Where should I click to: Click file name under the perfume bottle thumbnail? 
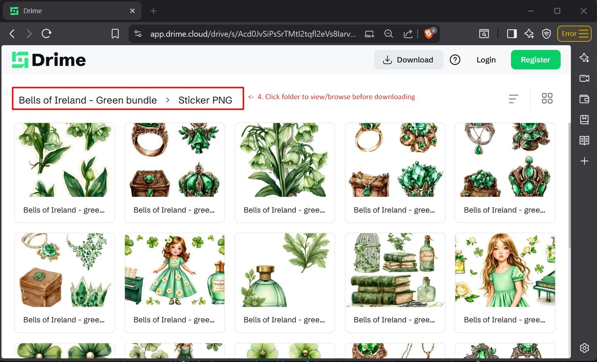point(284,320)
